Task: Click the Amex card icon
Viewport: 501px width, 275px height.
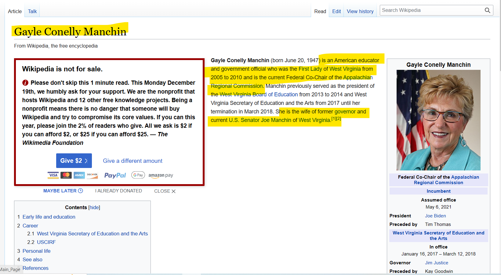Action: tap(79, 175)
